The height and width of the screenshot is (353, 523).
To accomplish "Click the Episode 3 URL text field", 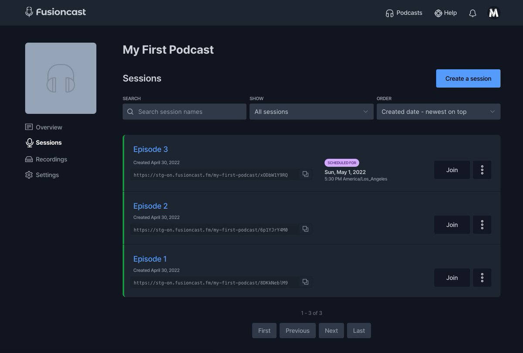I will coord(214,175).
